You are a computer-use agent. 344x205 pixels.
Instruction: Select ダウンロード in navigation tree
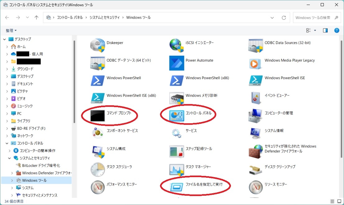(25, 69)
